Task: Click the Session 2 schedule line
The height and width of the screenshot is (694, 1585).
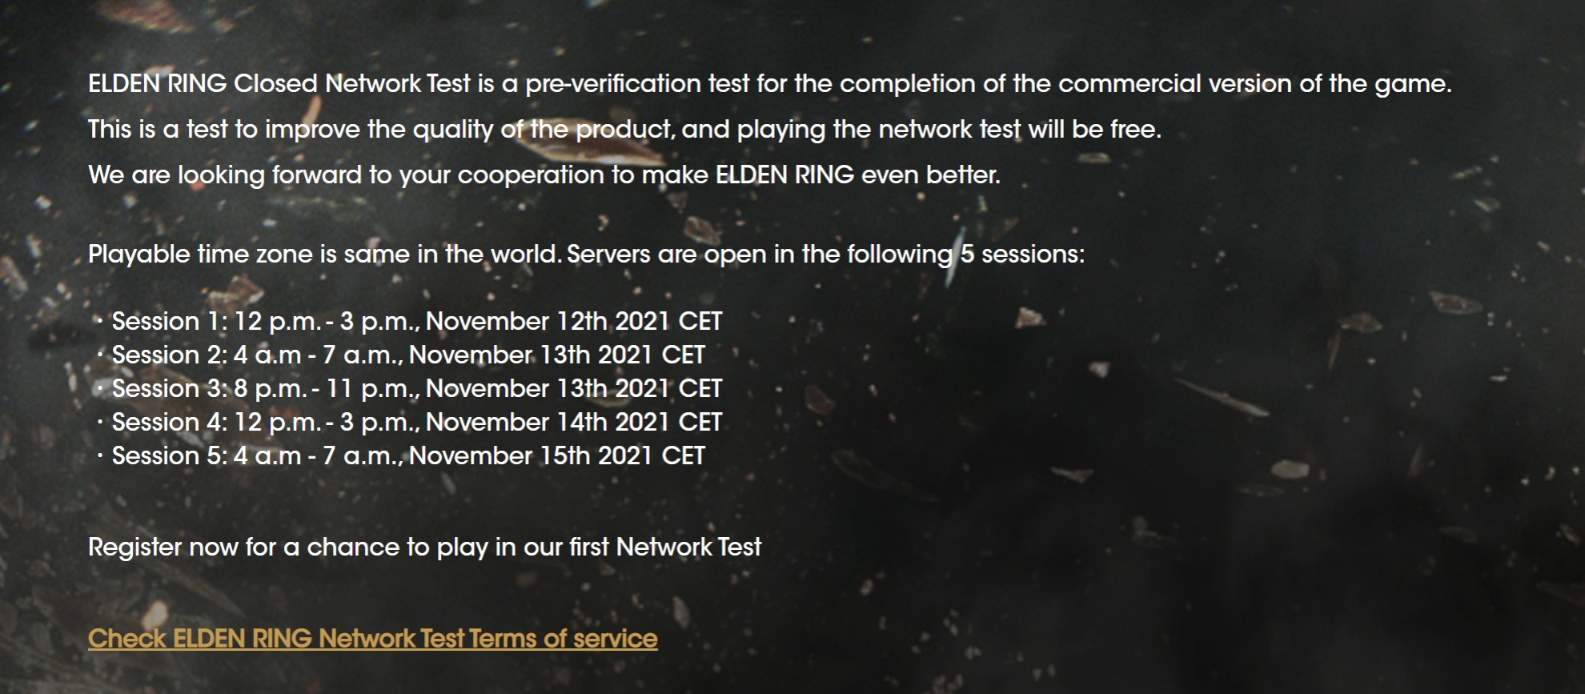Action: (408, 355)
